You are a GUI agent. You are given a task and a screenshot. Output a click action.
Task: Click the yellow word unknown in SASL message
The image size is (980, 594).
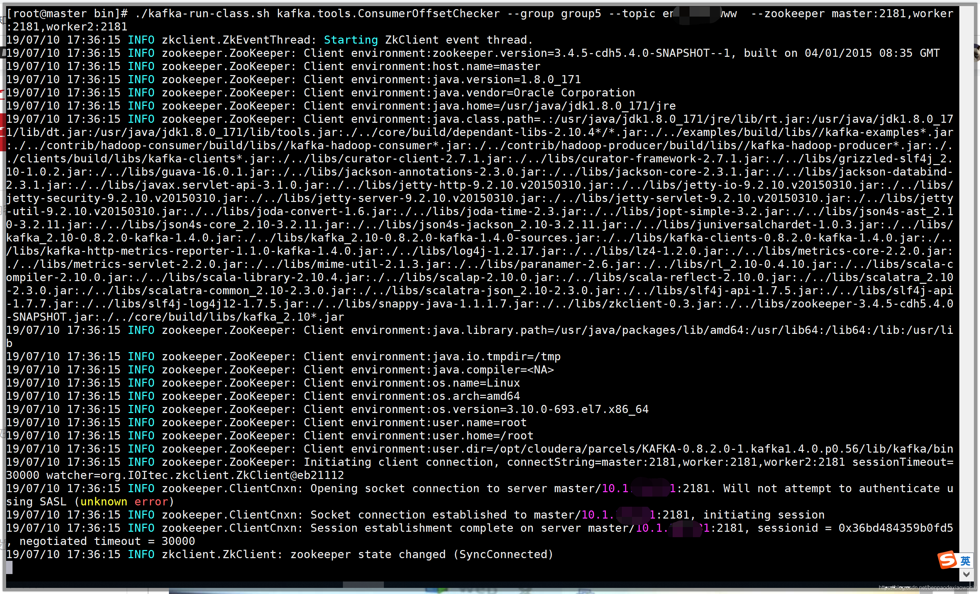(x=104, y=501)
